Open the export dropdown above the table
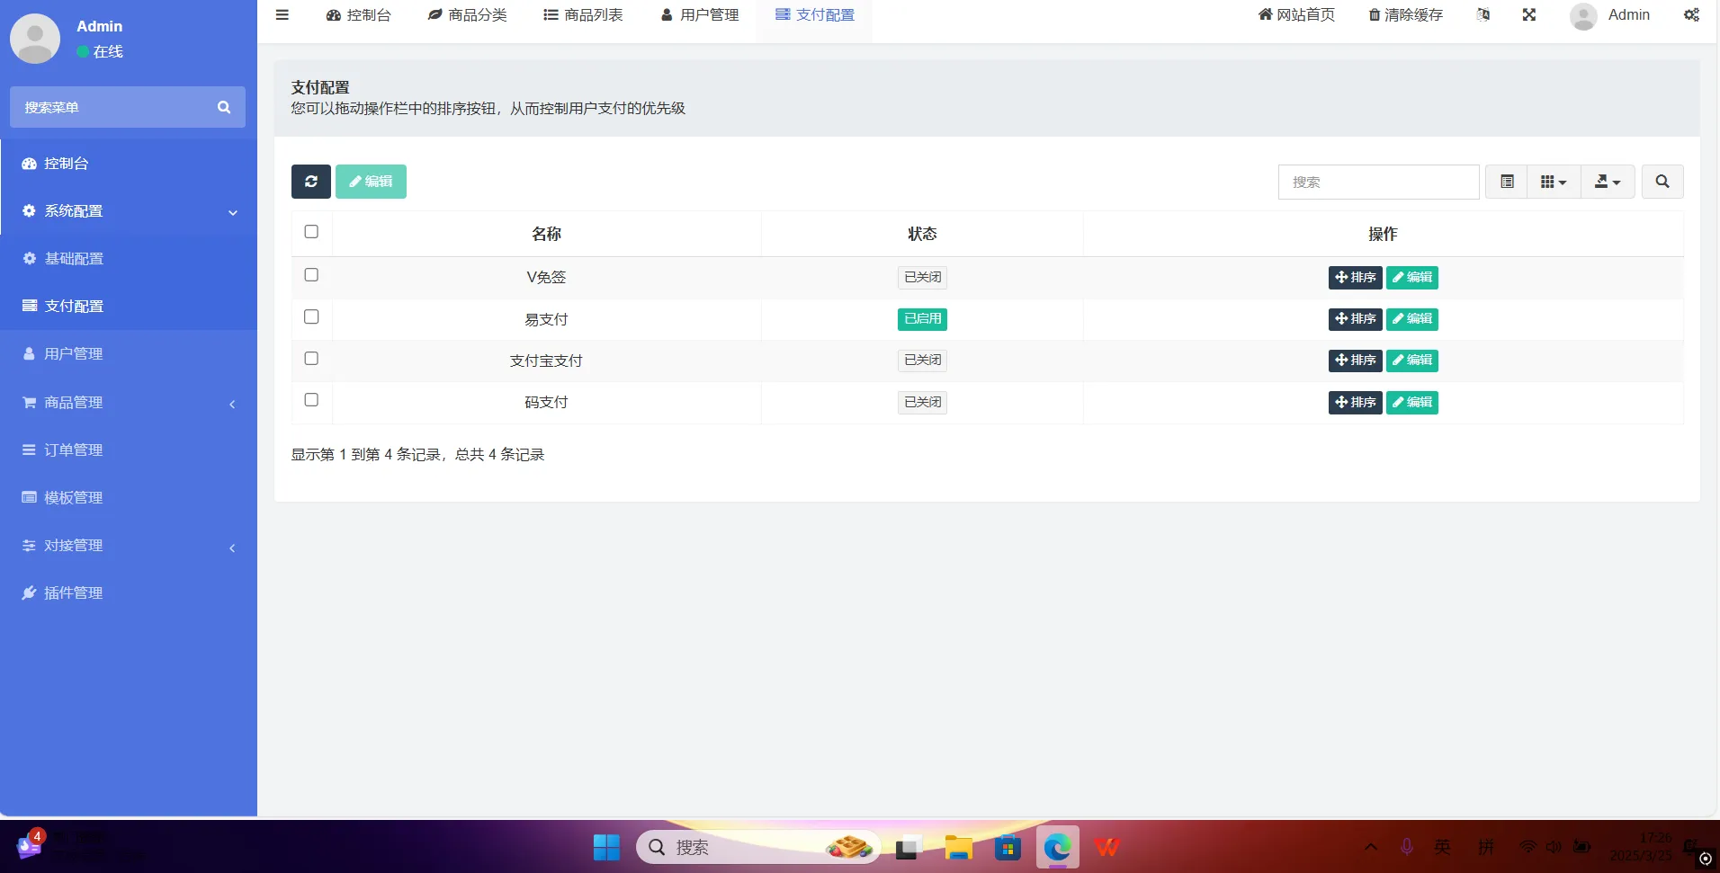Image resolution: width=1720 pixels, height=873 pixels. pos(1608,181)
